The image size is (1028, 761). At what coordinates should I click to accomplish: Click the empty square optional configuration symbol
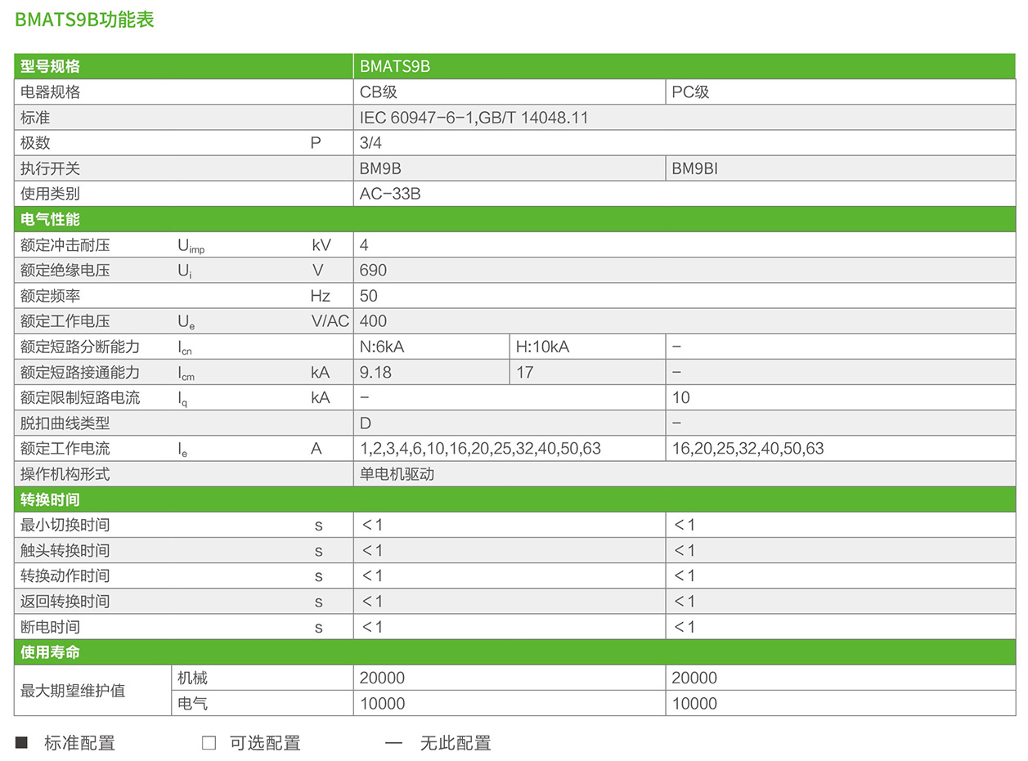209,743
